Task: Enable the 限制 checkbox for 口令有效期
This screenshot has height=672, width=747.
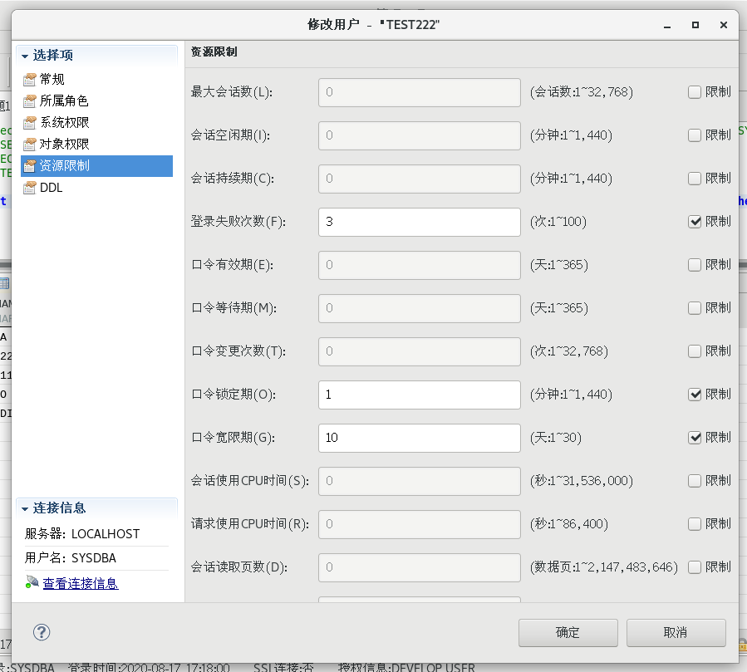Action: (695, 265)
